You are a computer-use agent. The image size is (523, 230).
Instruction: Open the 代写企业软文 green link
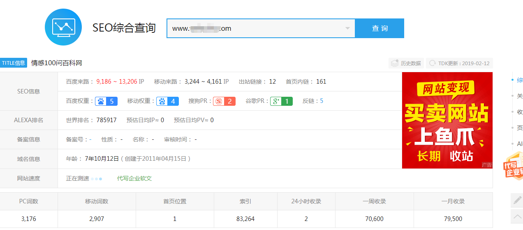(134, 178)
